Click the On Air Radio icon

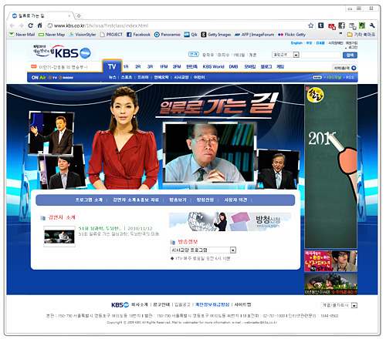pyautogui.click(x=66, y=78)
